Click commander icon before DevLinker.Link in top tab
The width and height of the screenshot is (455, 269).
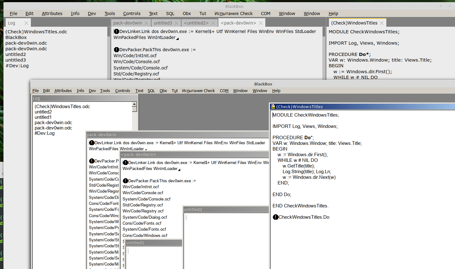pos(116,31)
